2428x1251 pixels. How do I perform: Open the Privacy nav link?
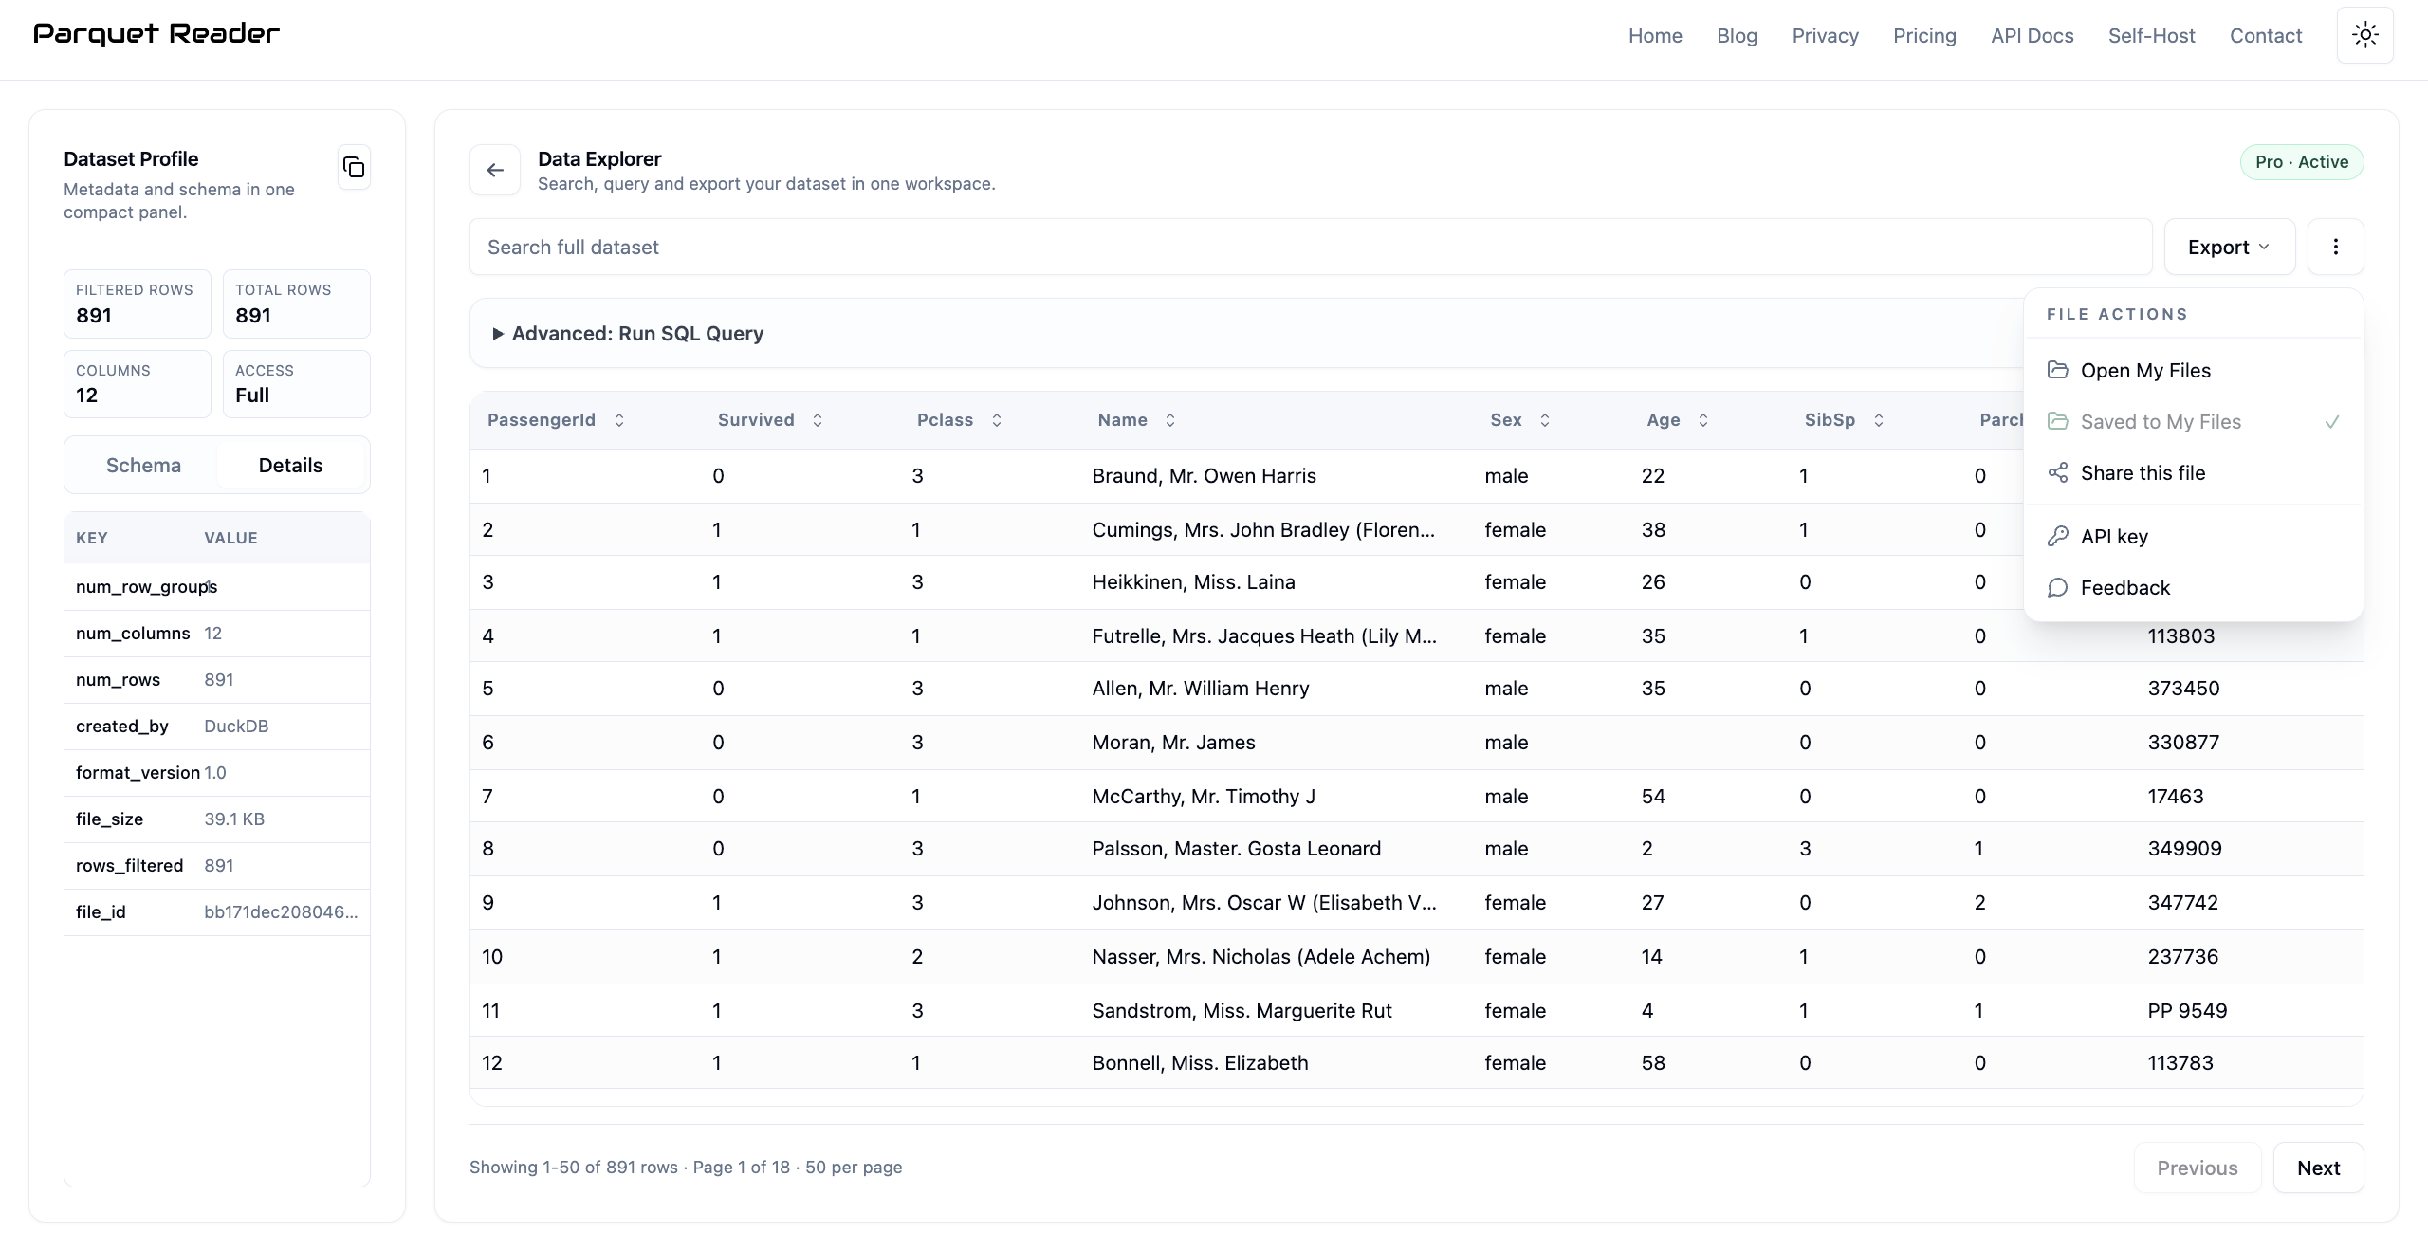point(1825,35)
